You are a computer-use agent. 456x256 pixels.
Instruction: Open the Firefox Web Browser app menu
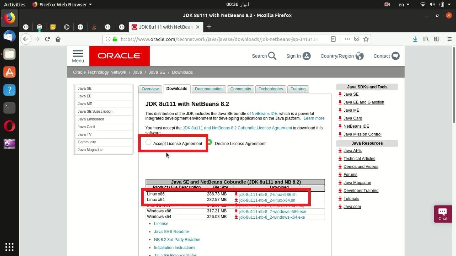pos(62,5)
